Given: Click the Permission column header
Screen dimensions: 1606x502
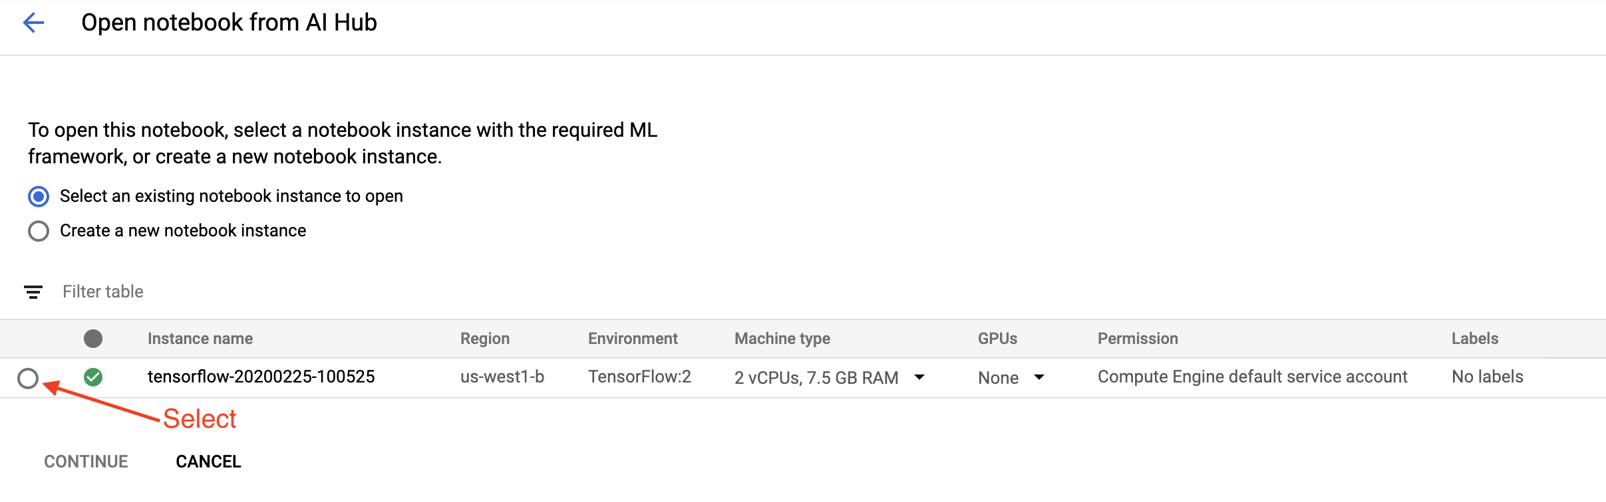Looking at the screenshot, I should click(1138, 339).
